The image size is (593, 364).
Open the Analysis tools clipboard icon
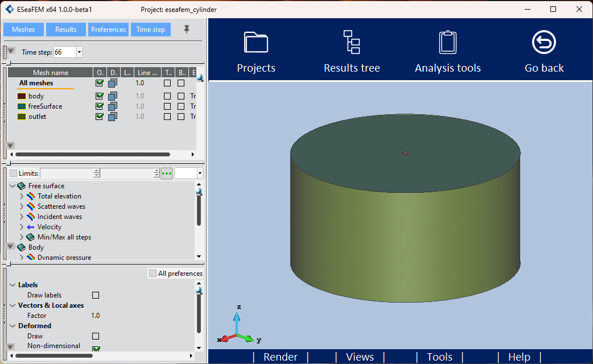point(448,42)
